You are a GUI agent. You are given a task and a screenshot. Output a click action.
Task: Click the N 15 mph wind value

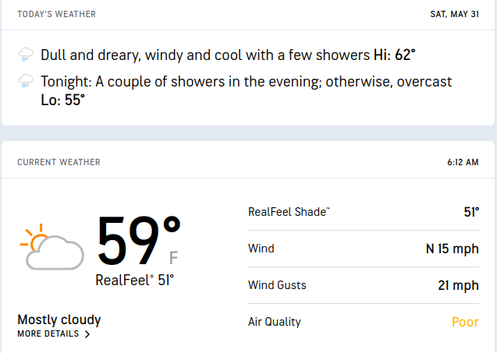pyautogui.click(x=452, y=249)
